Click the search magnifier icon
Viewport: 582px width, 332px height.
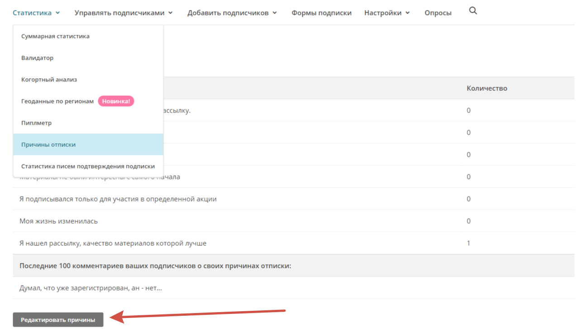473,11
